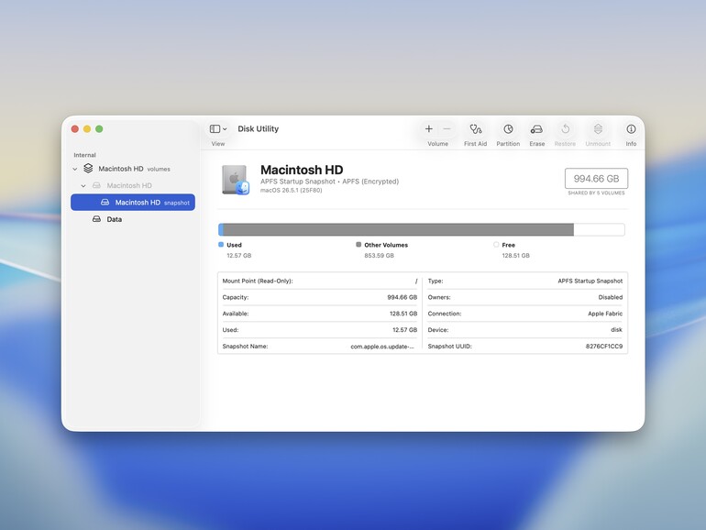Click the 'APFS Startup Snapshot • APFS (Encrypted)' subtitle
Viewport: 706px width, 530px height.
[329, 182]
